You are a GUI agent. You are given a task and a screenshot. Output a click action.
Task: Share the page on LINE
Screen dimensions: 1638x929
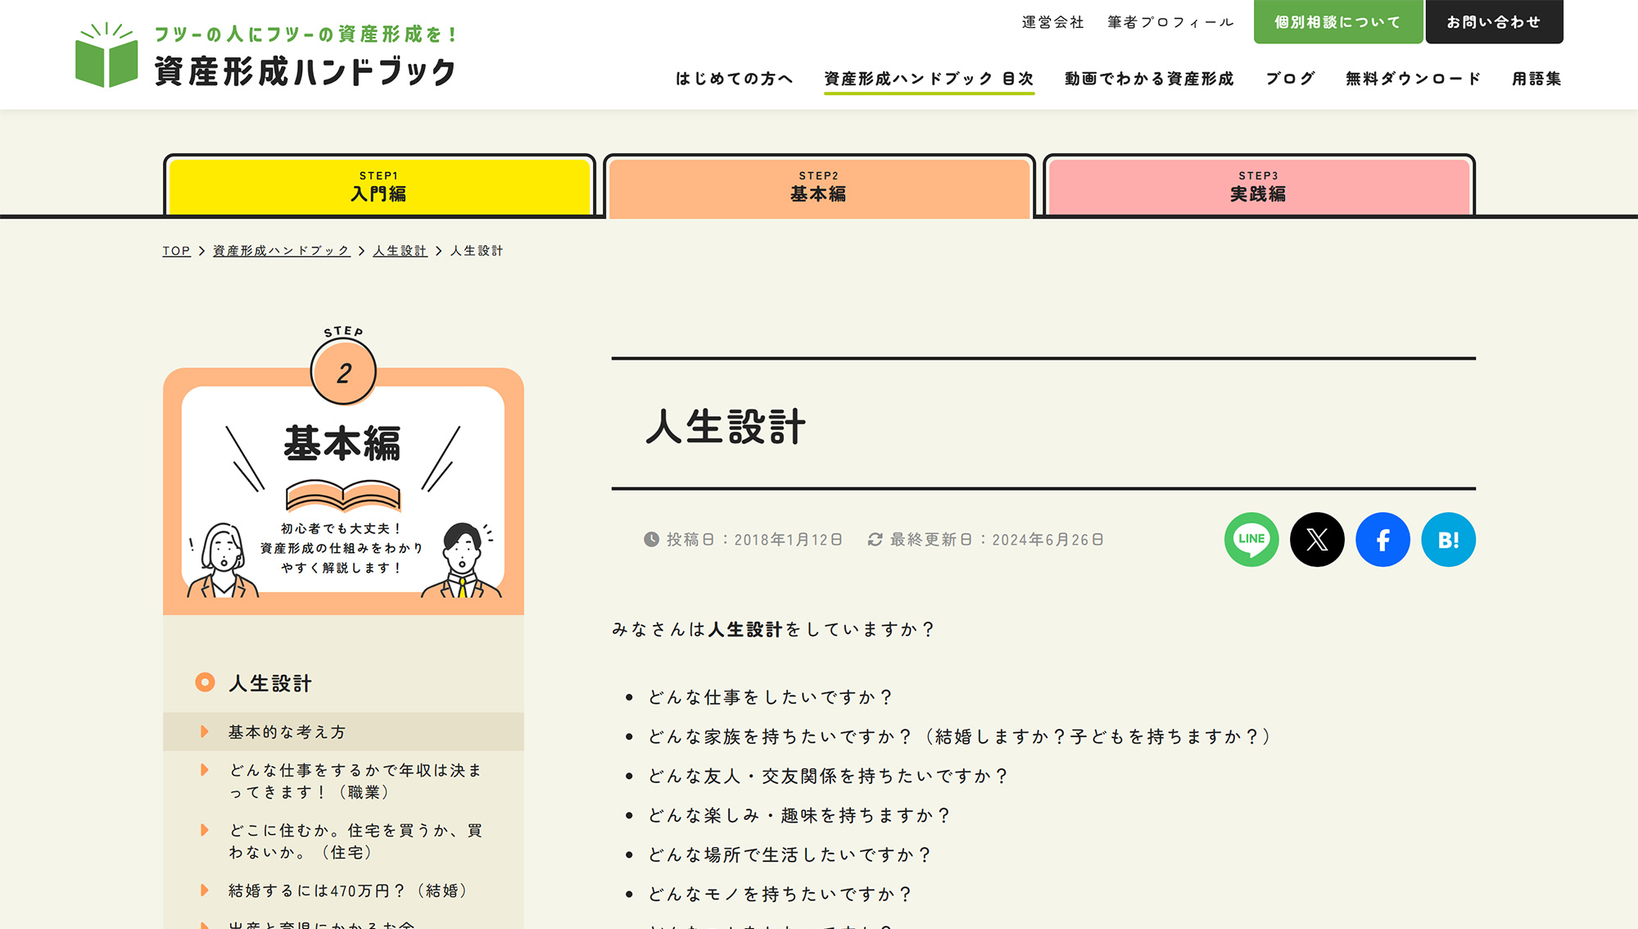[1251, 539]
